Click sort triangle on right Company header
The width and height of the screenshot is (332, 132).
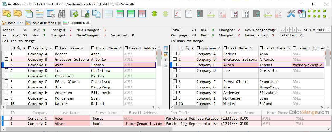(219, 48)
